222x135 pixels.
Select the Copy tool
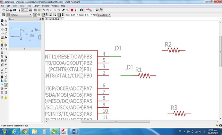(6, 29)
